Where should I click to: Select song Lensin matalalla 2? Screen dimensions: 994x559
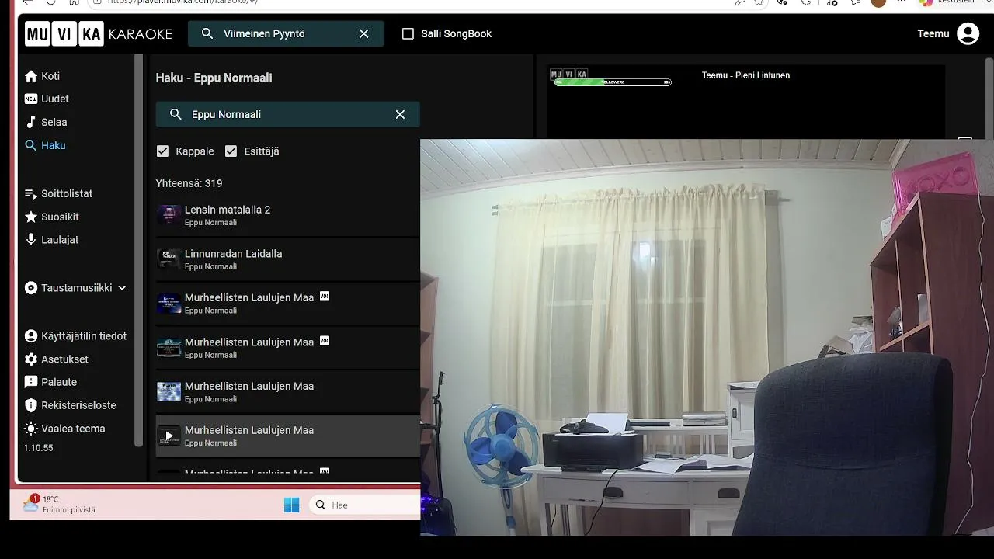point(288,215)
